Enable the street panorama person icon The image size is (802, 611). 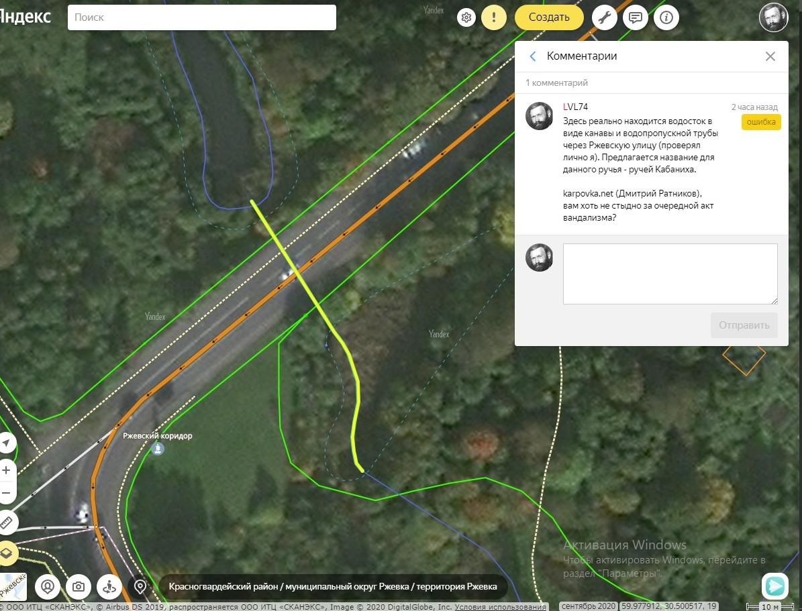tap(109, 586)
